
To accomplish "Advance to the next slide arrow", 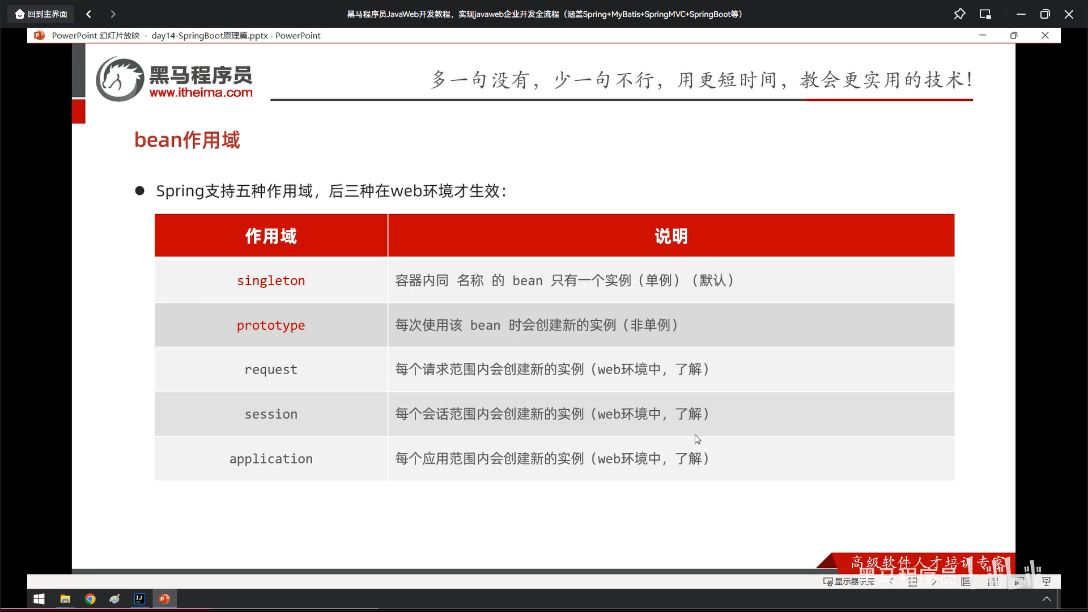I will pyautogui.click(x=934, y=581).
